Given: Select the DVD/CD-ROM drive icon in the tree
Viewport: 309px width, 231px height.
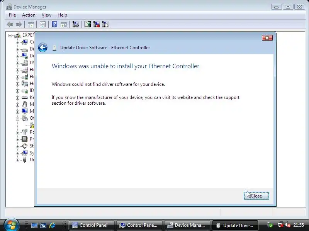Looking at the screenshot, I should point(25,63).
